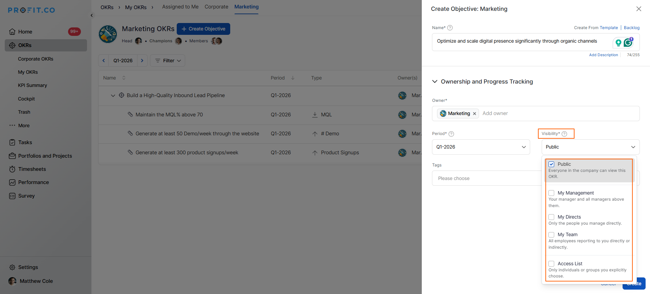Viewport: 650px width, 294px height.
Task: Switch to the Corporate tab
Action: point(216,7)
